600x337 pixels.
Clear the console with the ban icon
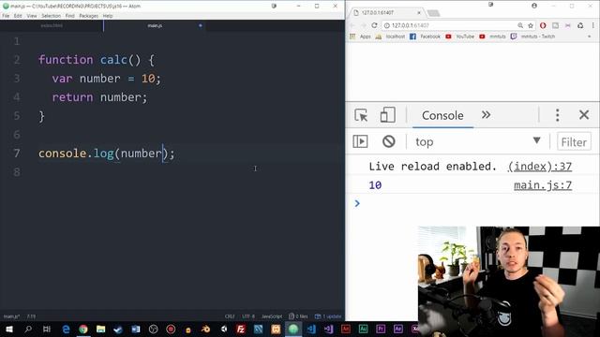coord(388,141)
